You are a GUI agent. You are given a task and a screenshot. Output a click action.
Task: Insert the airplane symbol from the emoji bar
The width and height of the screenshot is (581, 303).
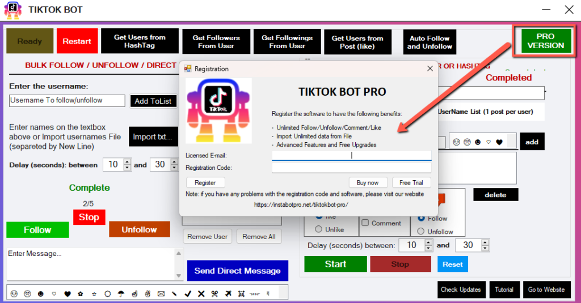coord(228,294)
